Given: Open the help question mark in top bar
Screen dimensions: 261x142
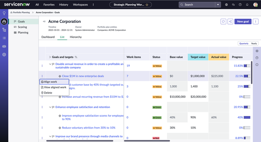Looking at the screenshot, I should coord(240,5).
